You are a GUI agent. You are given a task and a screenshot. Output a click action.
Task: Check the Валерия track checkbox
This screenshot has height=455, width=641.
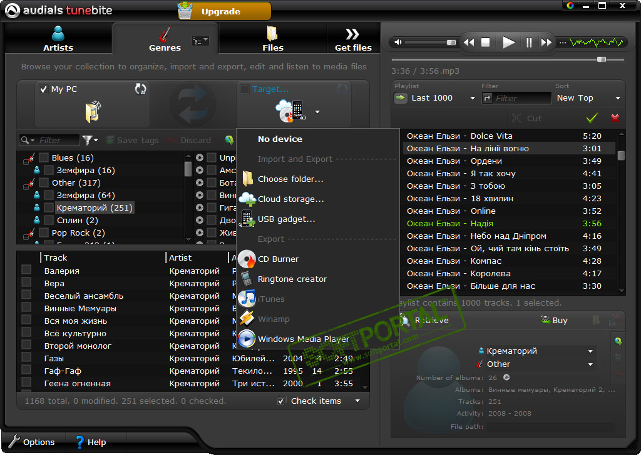click(26, 269)
